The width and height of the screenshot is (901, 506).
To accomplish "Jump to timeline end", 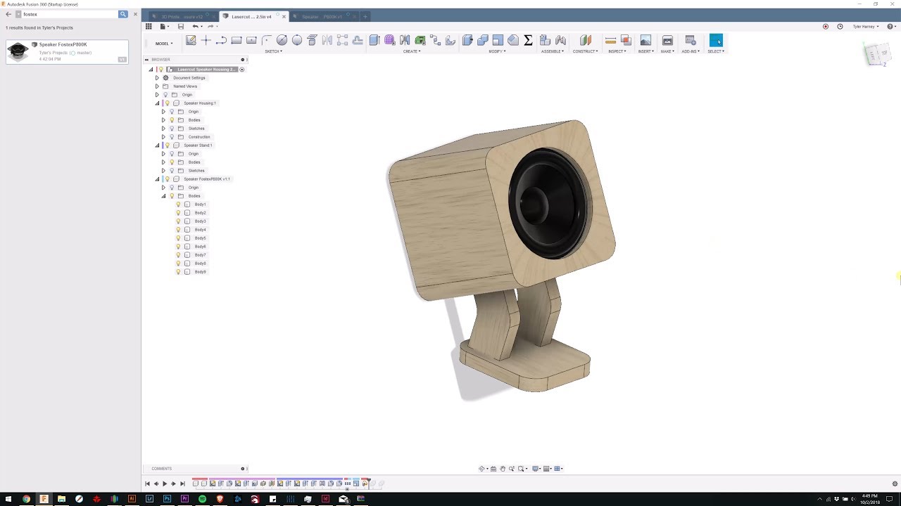I will [x=182, y=484].
